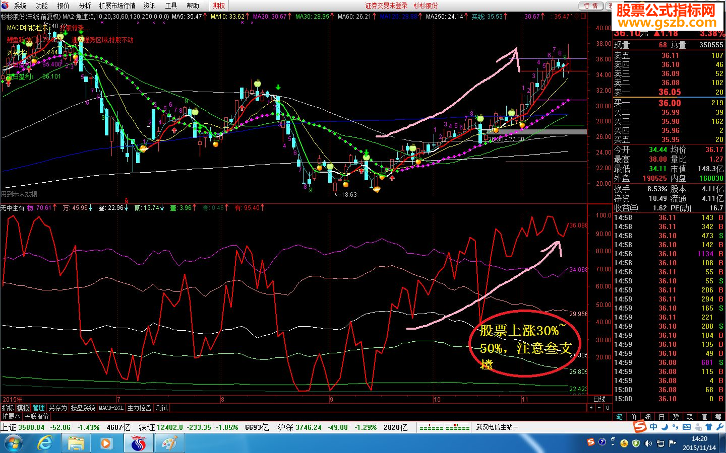The width and height of the screenshot is (726, 453).
Task: Open the 资讯 menu
Action: (x=149, y=6)
